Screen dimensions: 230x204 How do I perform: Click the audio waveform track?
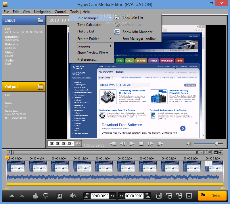pos(115,177)
